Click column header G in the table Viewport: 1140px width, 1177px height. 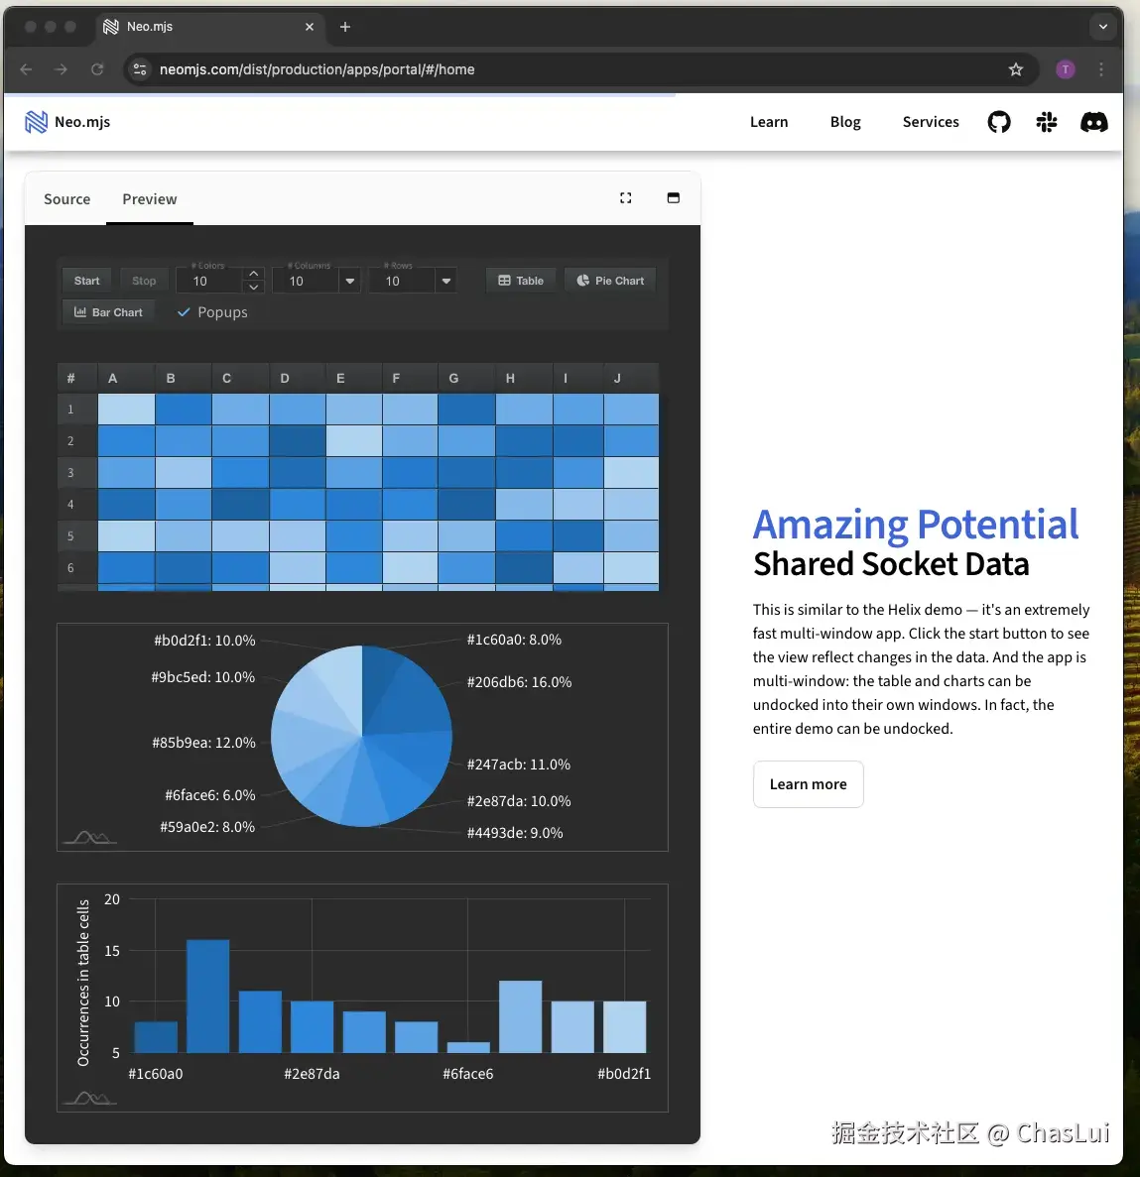pos(466,379)
